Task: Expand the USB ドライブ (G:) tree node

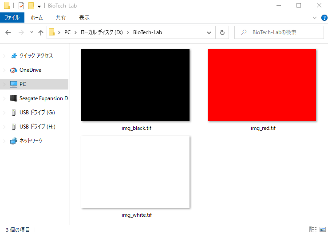Action: point(4,113)
